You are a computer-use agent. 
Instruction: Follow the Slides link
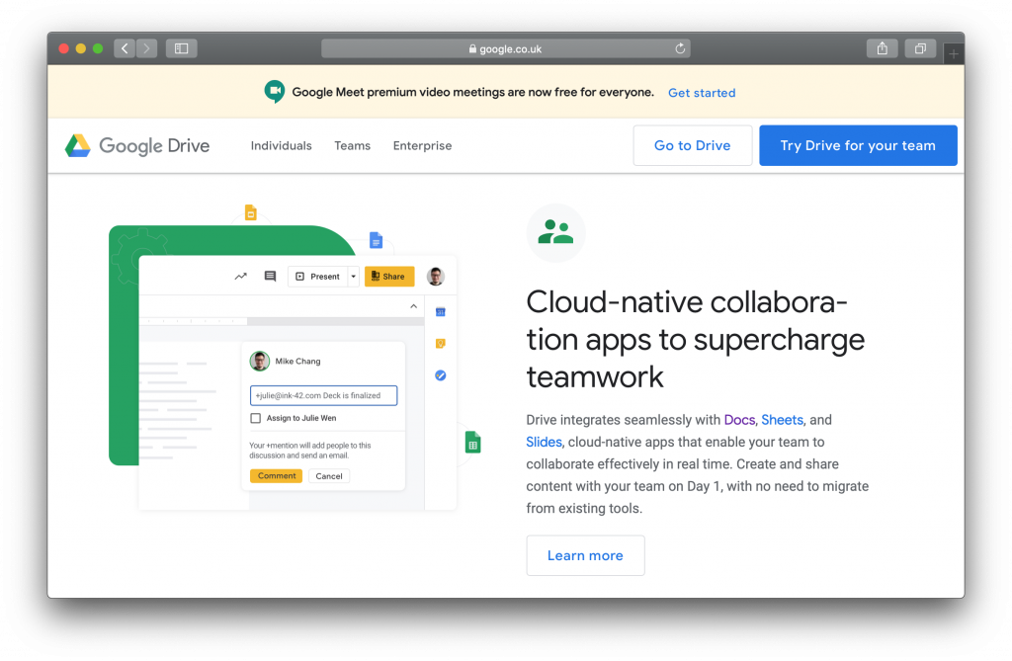[545, 442]
